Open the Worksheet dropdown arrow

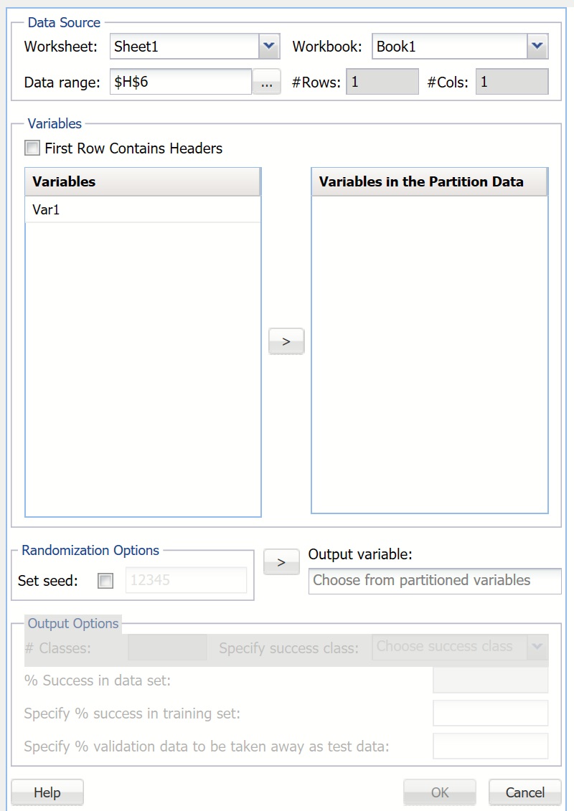click(x=267, y=46)
